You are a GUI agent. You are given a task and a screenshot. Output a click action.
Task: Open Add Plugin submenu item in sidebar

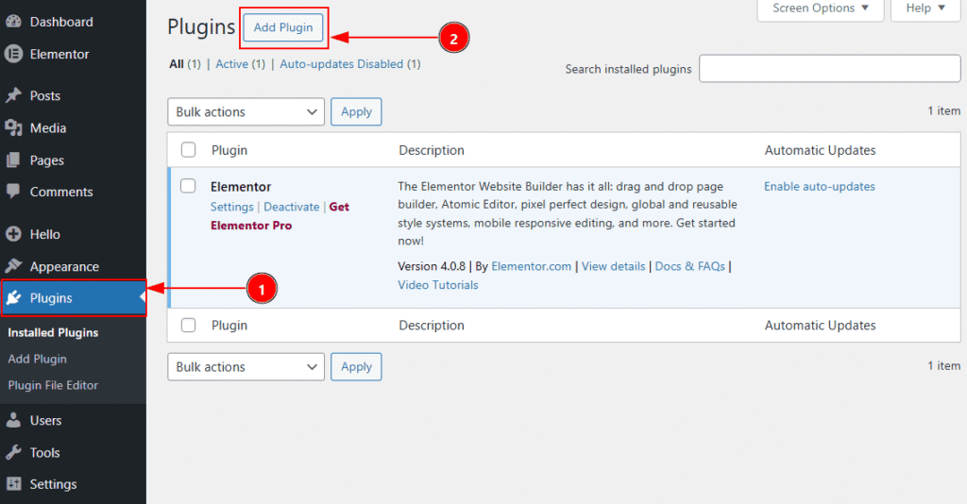[x=37, y=359]
